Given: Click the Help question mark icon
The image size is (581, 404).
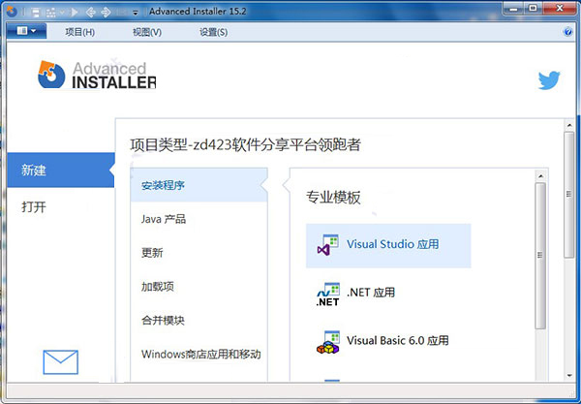Looking at the screenshot, I should tap(567, 32).
